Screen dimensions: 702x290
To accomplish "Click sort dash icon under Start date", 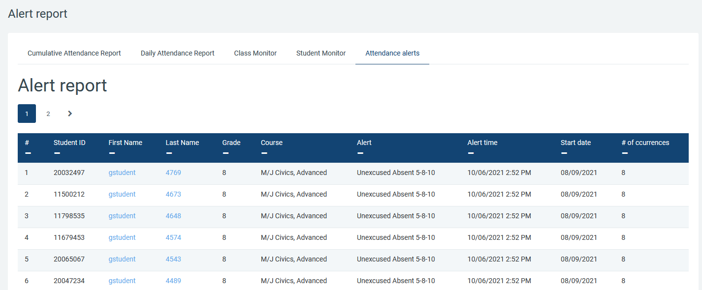I will click(564, 153).
